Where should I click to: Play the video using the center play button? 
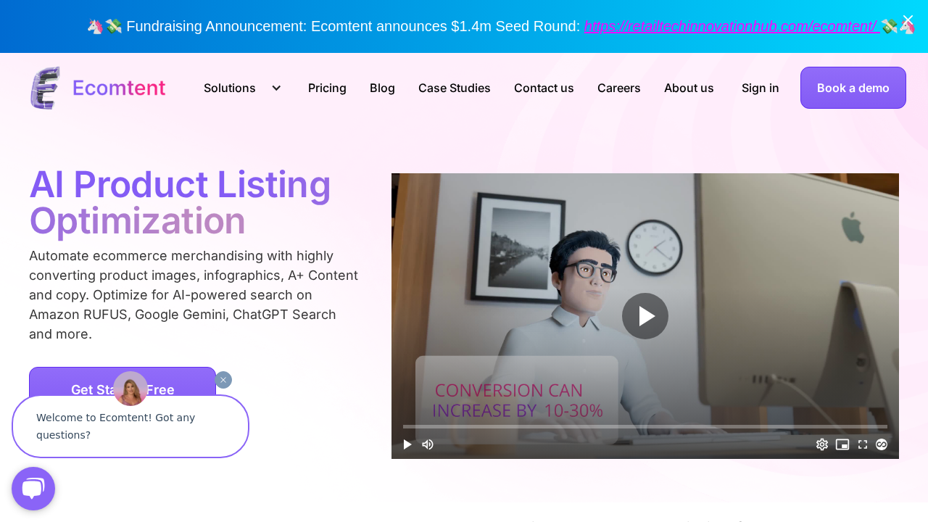click(645, 316)
